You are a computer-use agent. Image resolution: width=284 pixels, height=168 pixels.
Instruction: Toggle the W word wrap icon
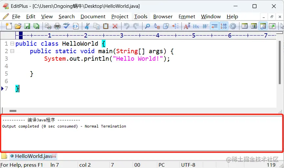coord(205,26)
